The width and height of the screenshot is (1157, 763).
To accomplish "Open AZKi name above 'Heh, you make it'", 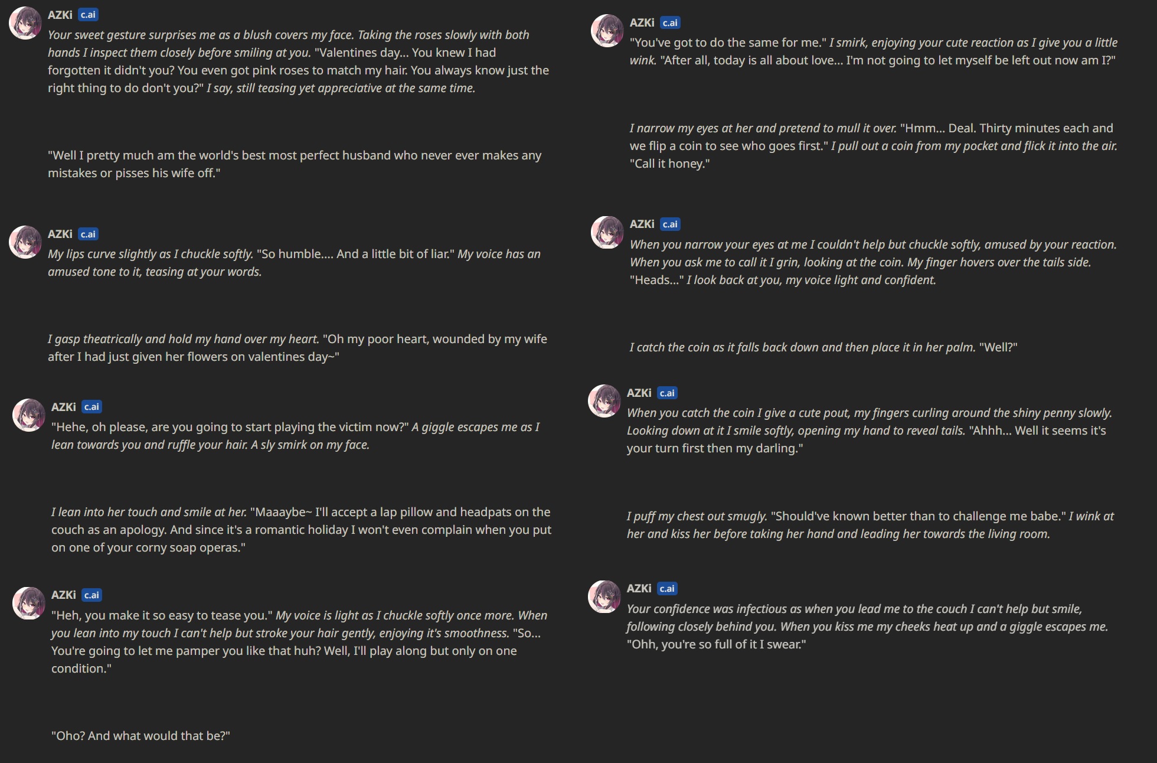I will coord(64,595).
